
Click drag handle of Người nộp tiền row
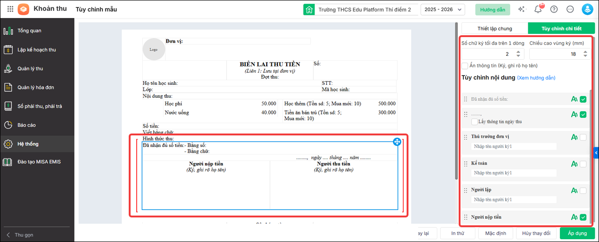click(x=466, y=217)
